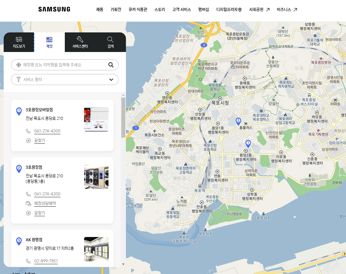This screenshot has width=346, height=274.
Task: Open the 멤버십 menu
Action: point(204,9)
